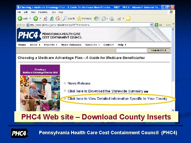
Task: Open Forward button history dropdown arrow
Action: pos(40,19)
